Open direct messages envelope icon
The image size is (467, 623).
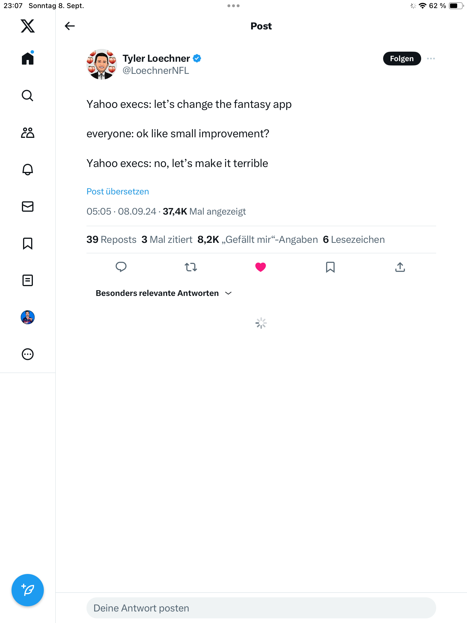pyautogui.click(x=28, y=207)
